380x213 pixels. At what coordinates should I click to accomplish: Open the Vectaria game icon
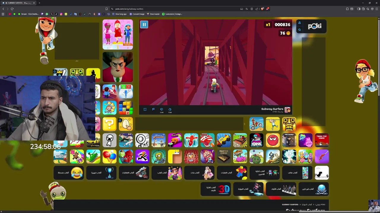point(289,140)
